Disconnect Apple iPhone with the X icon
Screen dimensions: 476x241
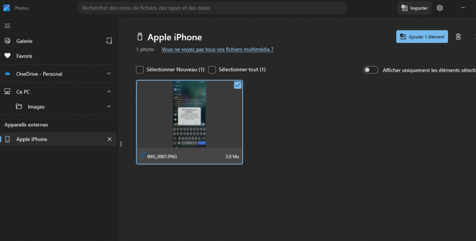(x=110, y=139)
